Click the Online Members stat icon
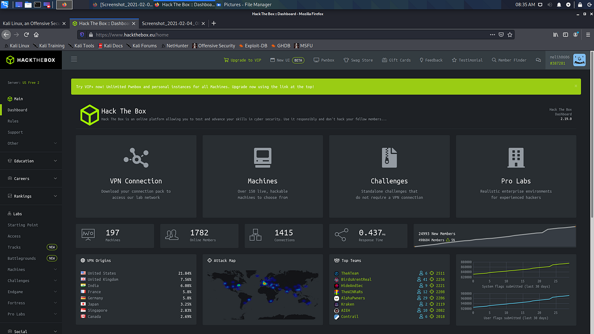This screenshot has width=594, height=334. click(x=172, y=235)
